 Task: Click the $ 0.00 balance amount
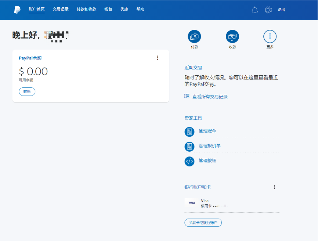pyautogui.click(x=33, y=71)
